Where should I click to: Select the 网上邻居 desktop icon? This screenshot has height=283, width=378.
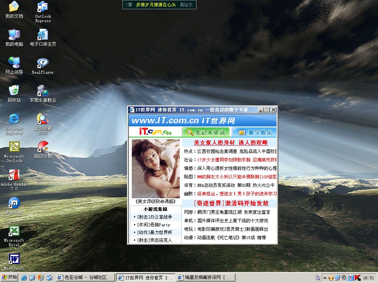coord(14,66)
